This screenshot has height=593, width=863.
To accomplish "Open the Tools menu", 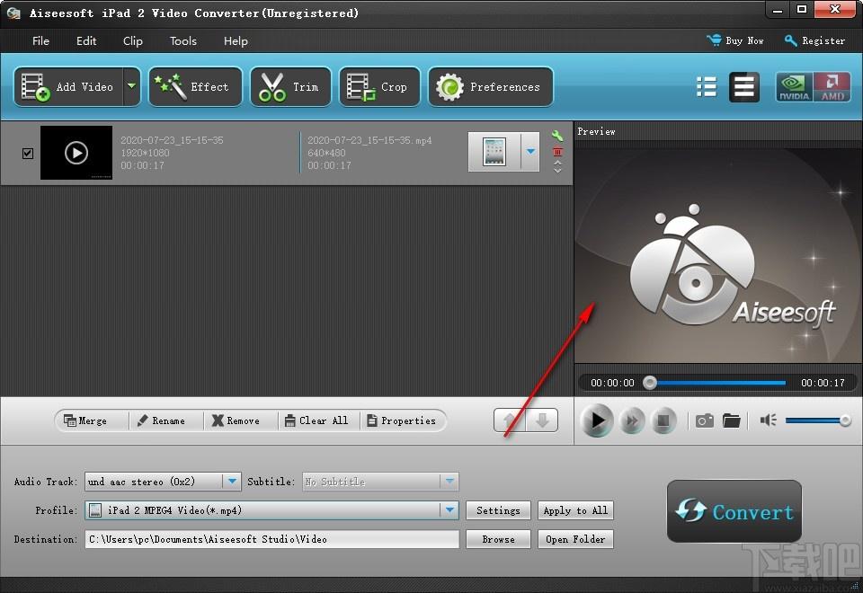I will [x=183, y=40].
